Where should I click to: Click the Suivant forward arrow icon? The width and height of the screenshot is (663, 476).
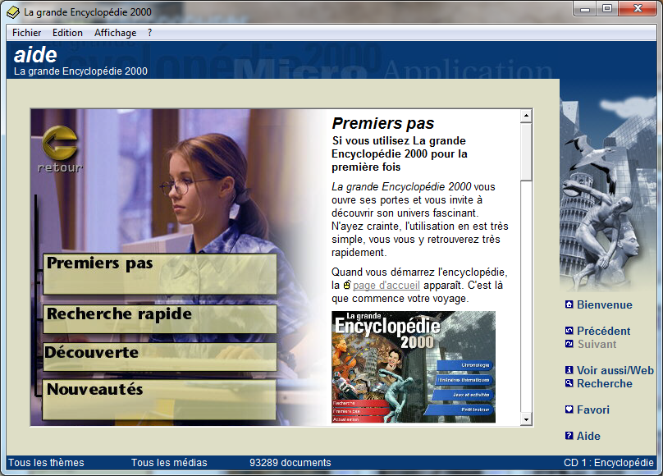569,344
